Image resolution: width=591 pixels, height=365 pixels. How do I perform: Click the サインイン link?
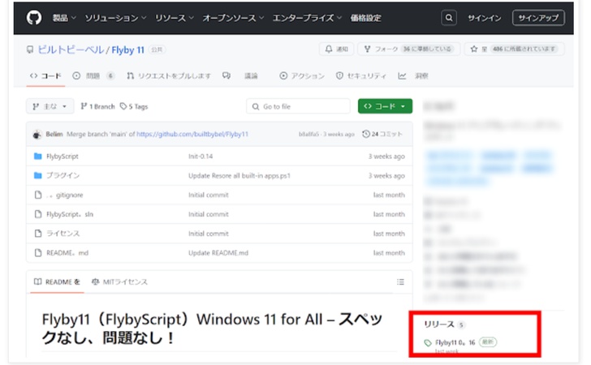485,18
